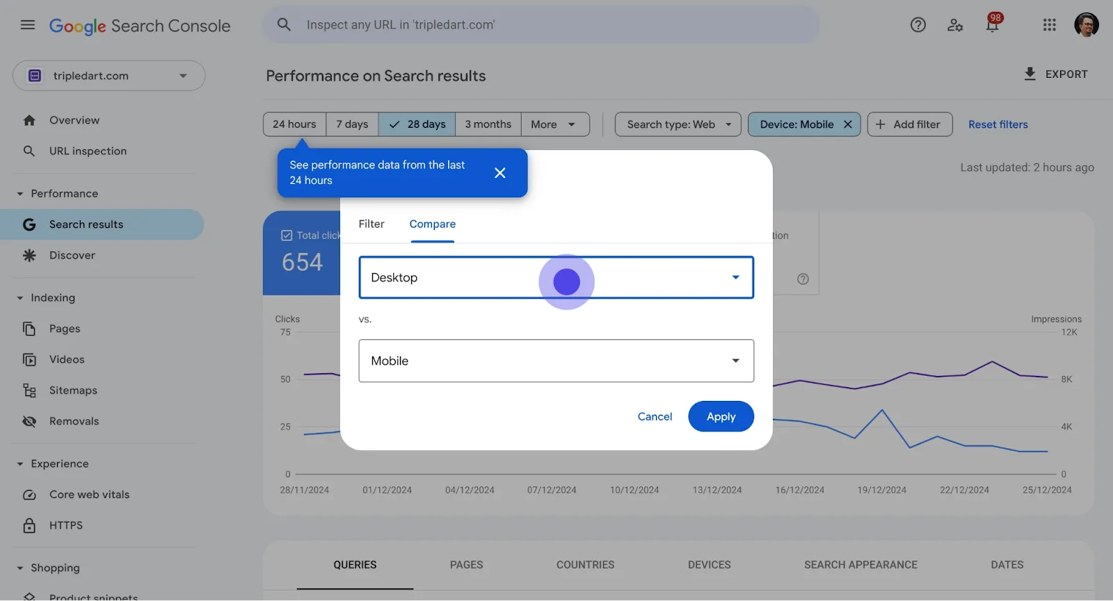
Task: Open the Google apps grid
Action: pos(1050,25)
